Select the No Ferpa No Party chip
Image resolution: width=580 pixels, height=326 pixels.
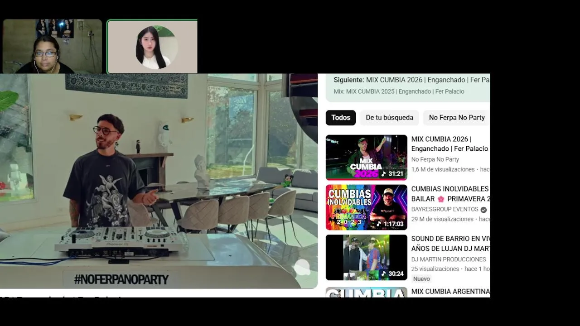click(x=456, y=118)
